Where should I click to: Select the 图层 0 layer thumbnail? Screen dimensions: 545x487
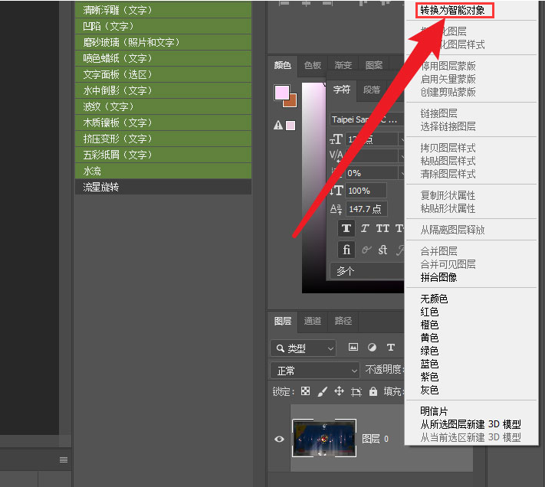324,438
